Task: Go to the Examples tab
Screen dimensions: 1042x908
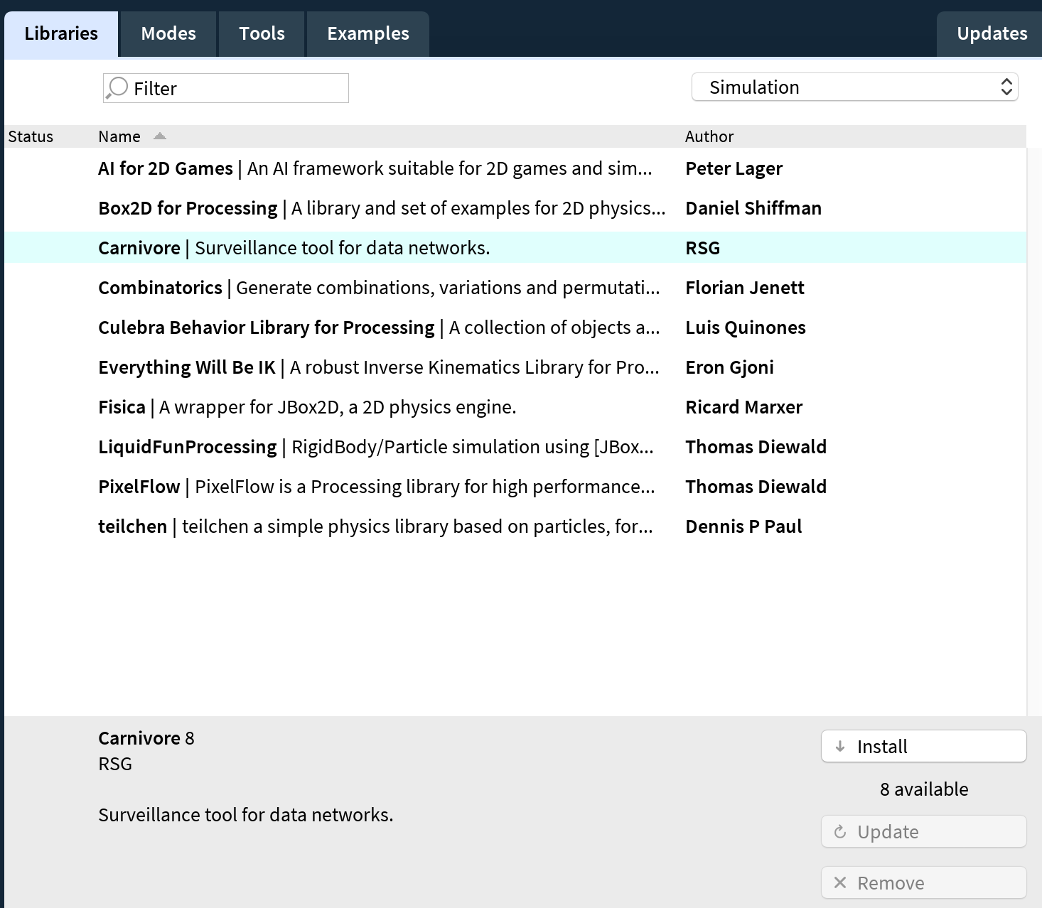Action: tap(367, 33)
